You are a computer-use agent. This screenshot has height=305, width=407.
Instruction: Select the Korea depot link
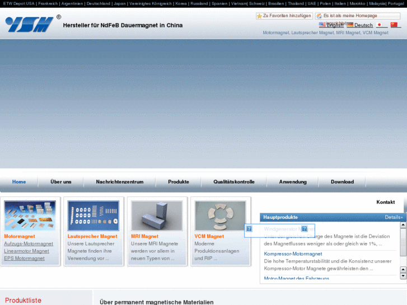click(x=181, y=3)
